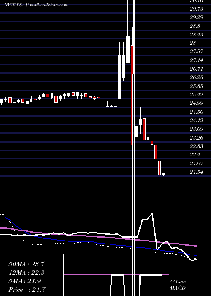Click the <<Live MACD label

coord(178,285)
